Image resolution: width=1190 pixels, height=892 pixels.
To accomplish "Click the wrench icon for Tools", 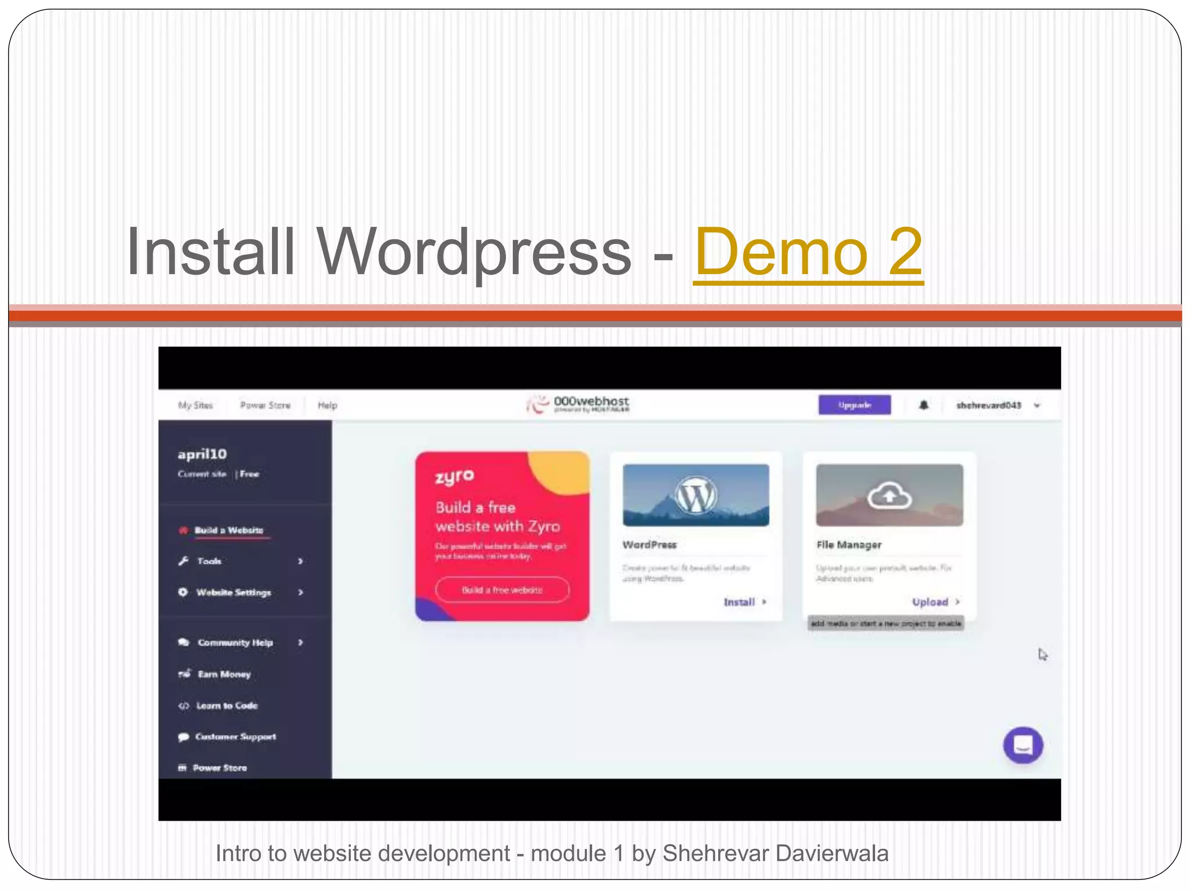I will coord(183,561).
